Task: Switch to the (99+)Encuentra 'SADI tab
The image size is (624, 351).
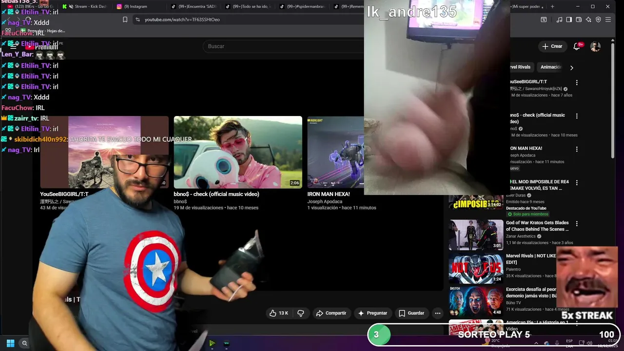Action: [194, 6]
